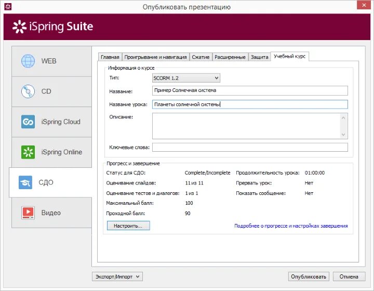This screenshot has height=291, width=374.
Task: Go to the Защита tab
Action: coord(260,57)
